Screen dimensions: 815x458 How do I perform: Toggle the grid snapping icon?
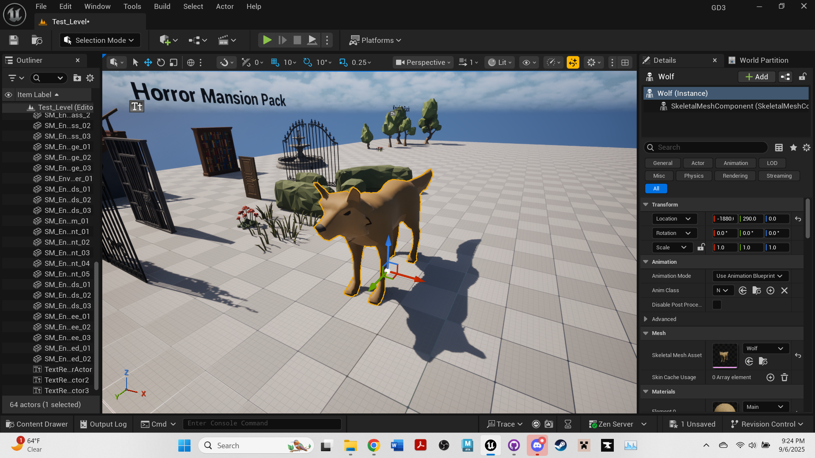275,63
